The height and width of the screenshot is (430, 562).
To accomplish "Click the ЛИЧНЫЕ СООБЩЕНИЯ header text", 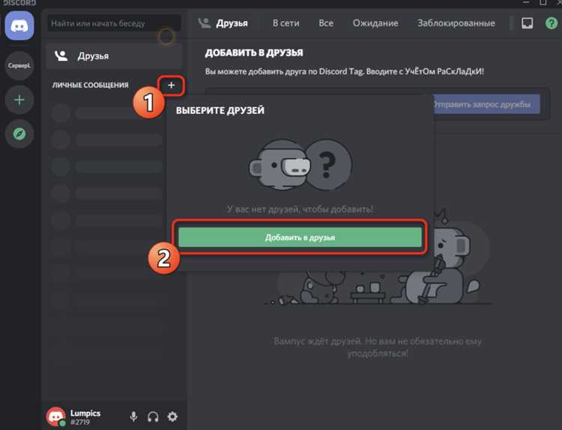I will [x=91, y=85].
